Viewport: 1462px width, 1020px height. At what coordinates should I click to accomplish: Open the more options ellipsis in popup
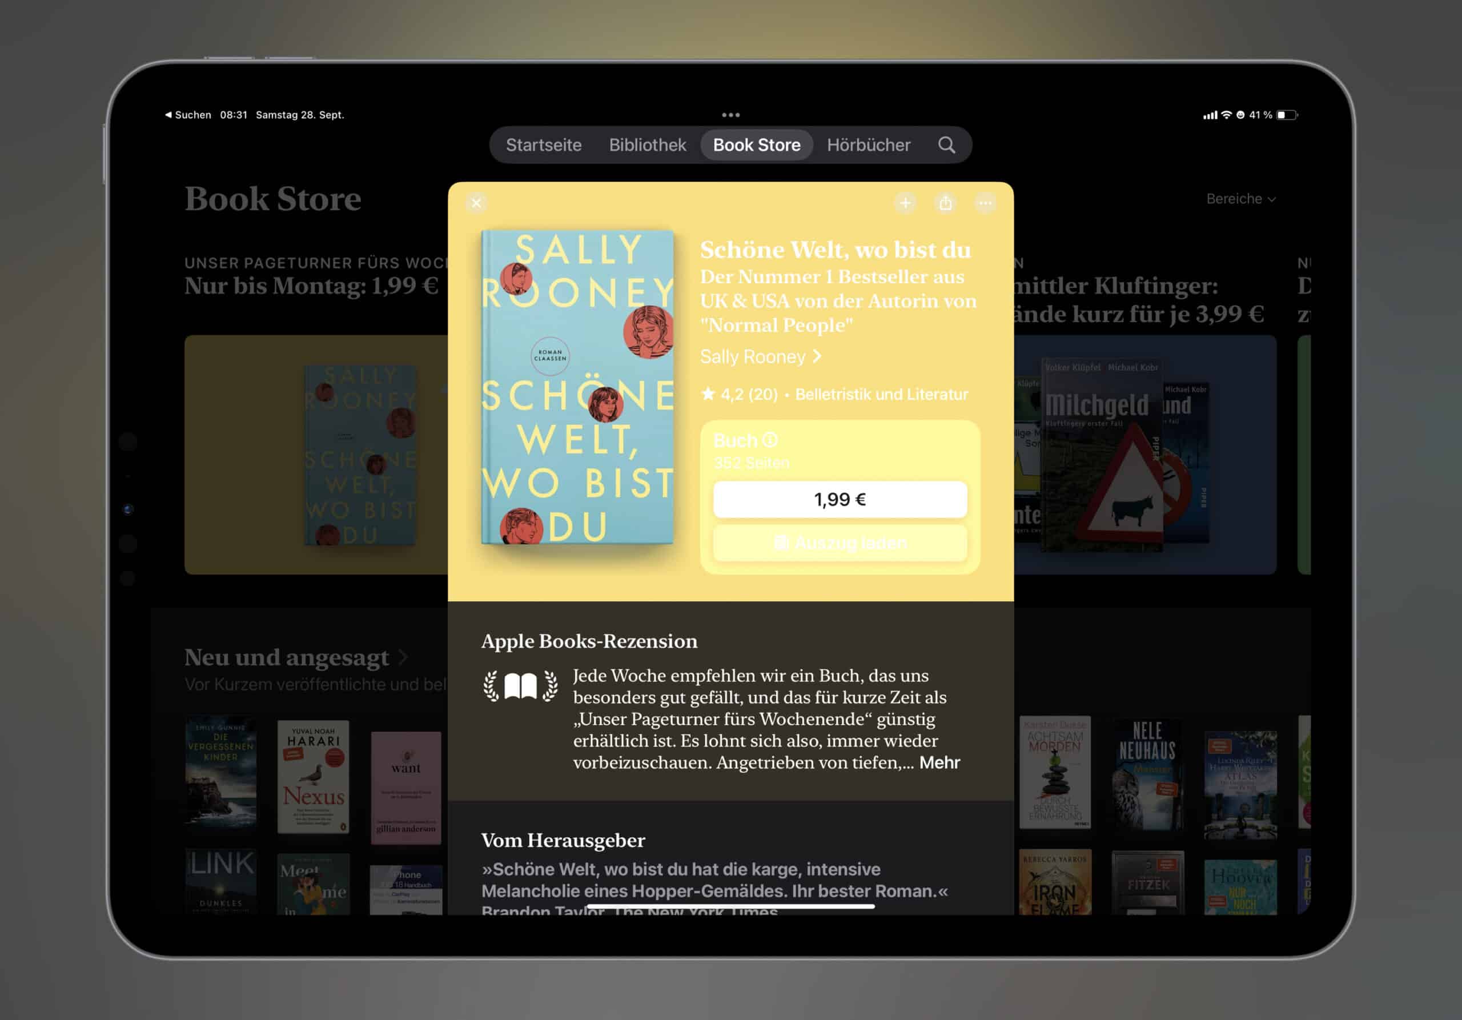(985, 203)
